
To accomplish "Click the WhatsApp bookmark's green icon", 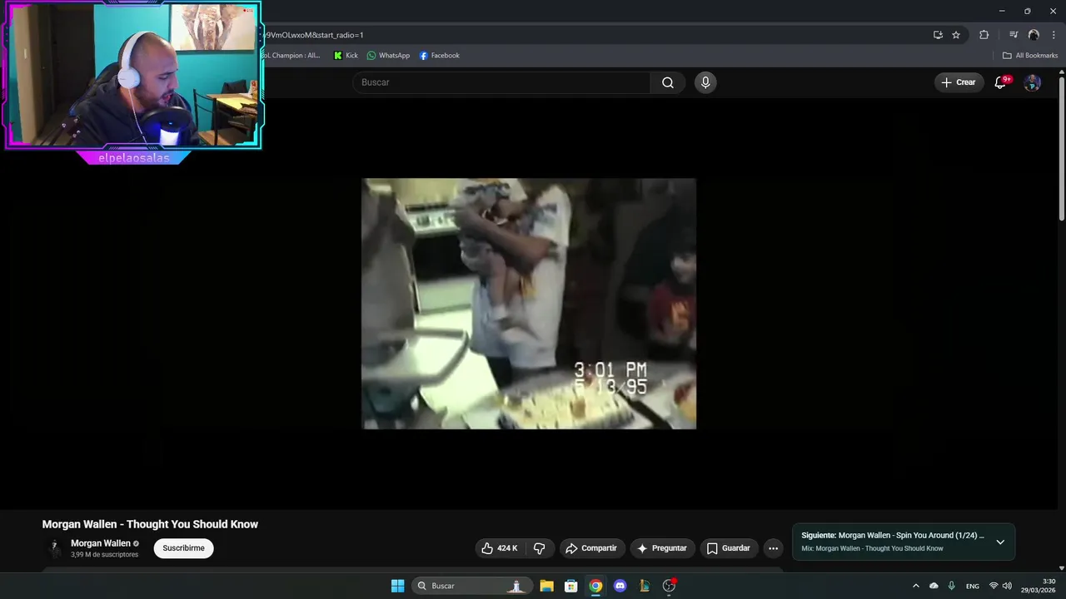I will [371, 56].
